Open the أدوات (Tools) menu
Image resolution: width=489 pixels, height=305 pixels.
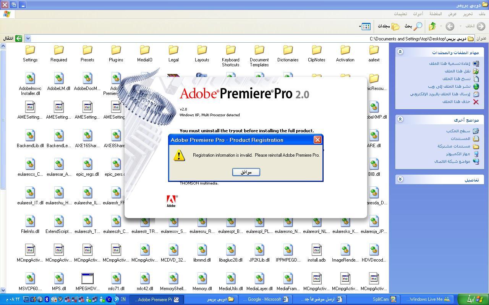tap(418, 14)
